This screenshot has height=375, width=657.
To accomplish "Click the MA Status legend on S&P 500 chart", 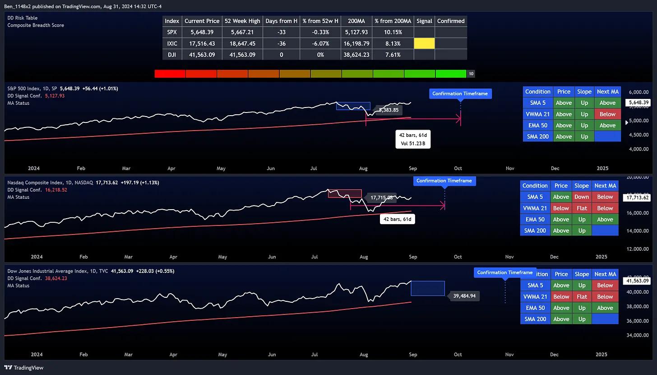I will coord(18,103).
